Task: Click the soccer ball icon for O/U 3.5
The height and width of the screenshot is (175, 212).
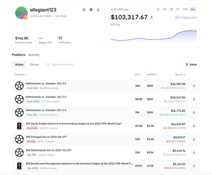Action: point(19,86)
